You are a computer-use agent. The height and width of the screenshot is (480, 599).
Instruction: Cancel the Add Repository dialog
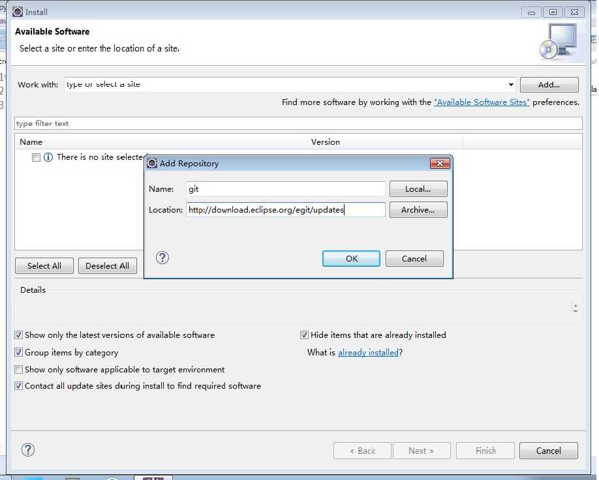(x=414, y=258)
